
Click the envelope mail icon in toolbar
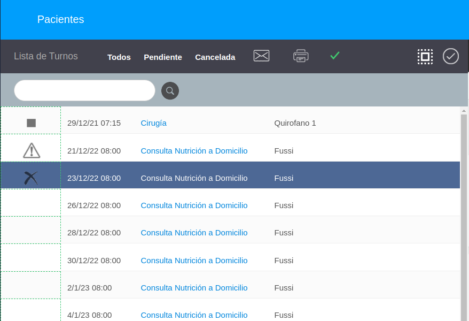pyautogui.click(x=261, y=56)
